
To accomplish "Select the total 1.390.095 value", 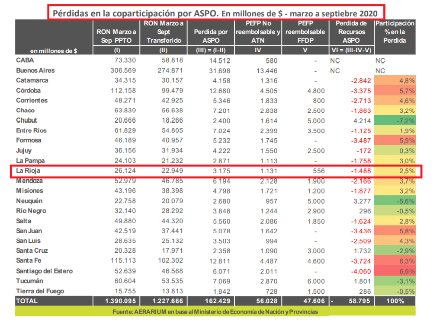I will click(120, 301).
